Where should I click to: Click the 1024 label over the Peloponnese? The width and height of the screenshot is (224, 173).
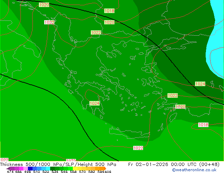94,103
